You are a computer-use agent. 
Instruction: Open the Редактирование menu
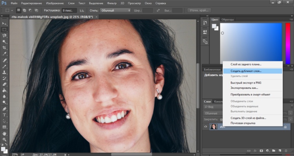point(31,3)
